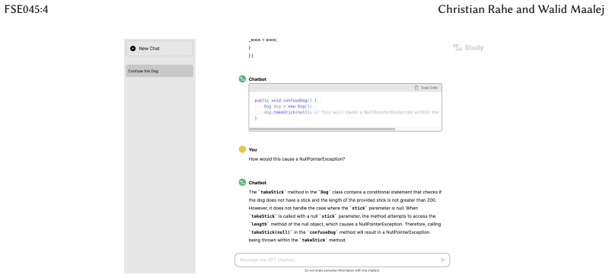The height and width of the screenshot is (278, 609).
Task: Click the Message the GPT chatbot input
Action: pos(342,260)
